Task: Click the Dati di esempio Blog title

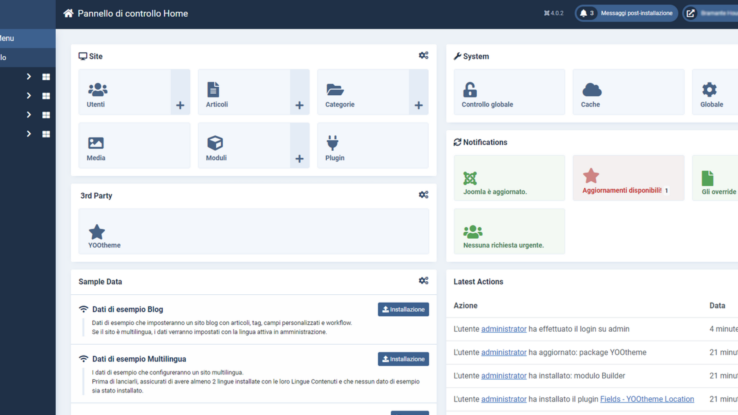Action: pos(128,309)
